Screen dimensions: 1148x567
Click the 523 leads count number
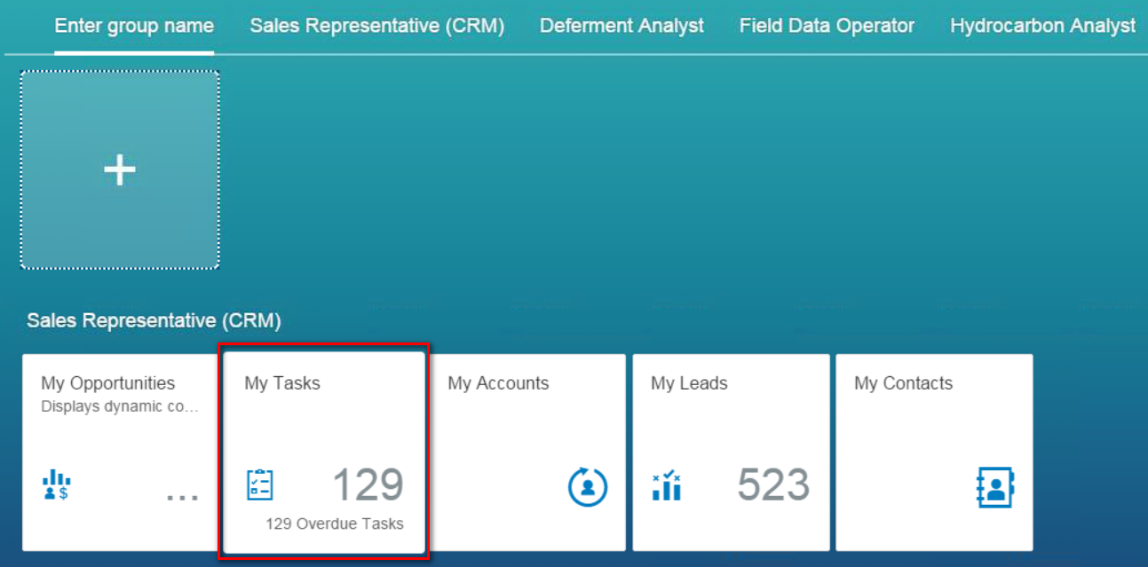point(773,485)
